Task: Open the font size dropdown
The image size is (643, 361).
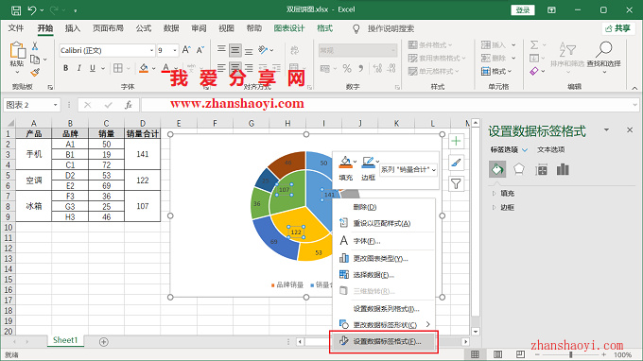Action: pyautogui.click(x=175, y=50)
